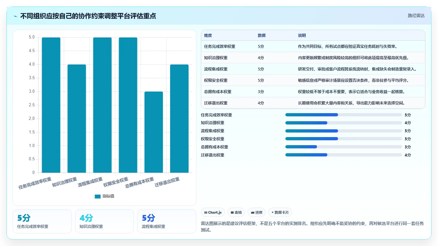Screen dimensions: 438x246
Task: Click the 总拥有成本权重 bar in the chart
Action: [x=154, y=132]
